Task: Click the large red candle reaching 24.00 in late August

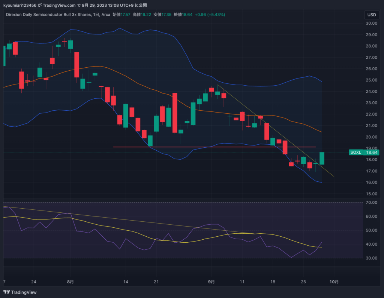Action: [x=175, y=113]
